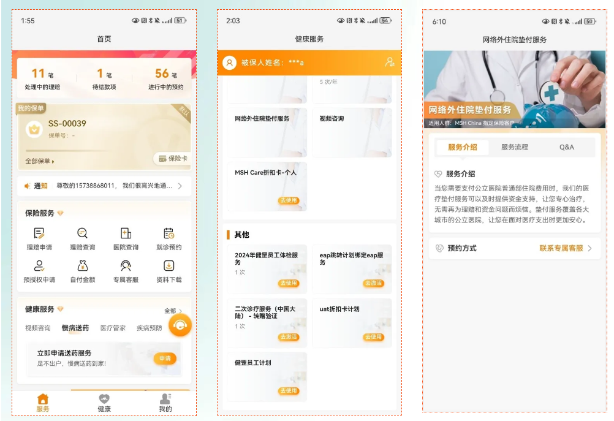Tap the 预授权申请 pre-authorization icon

[x=39, y=266]
